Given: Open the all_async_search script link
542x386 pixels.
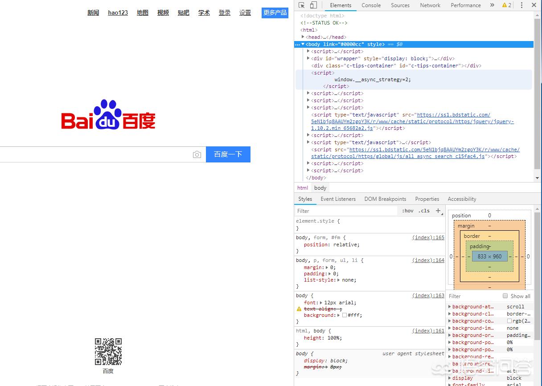Looking at the screenshot, I should pos(415,153).
